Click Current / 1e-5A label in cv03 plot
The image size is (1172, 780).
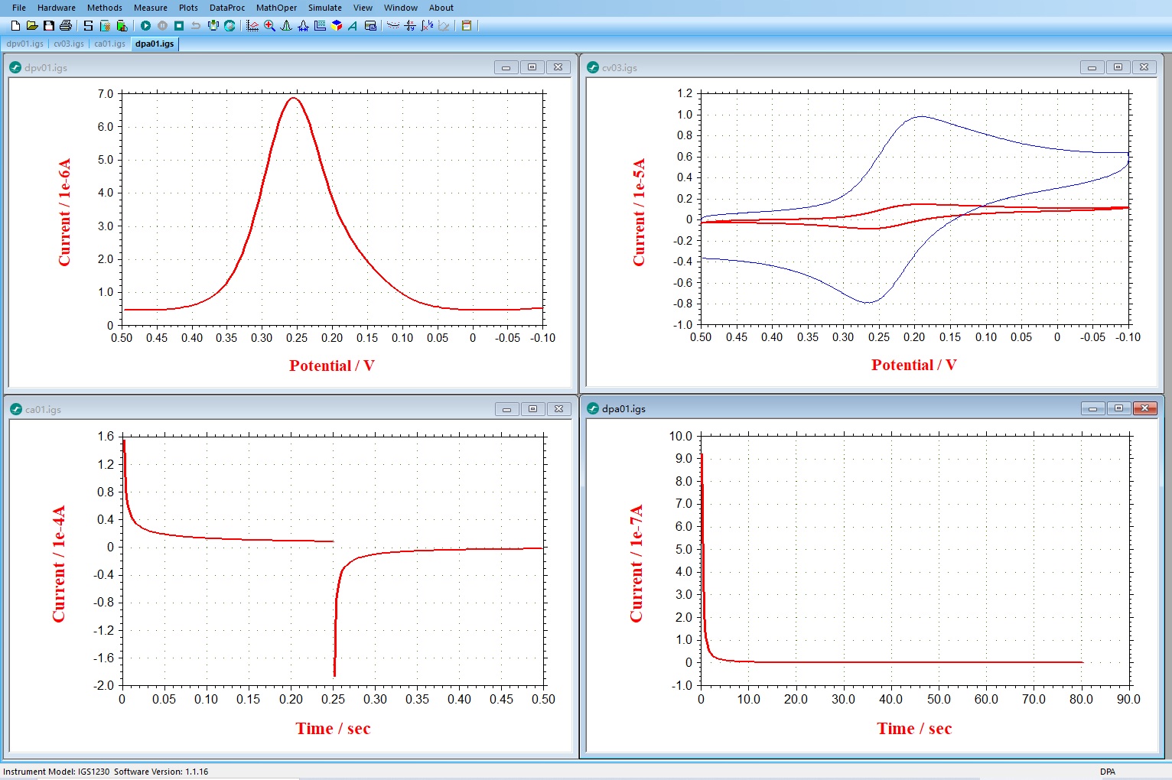click(639, 213)
